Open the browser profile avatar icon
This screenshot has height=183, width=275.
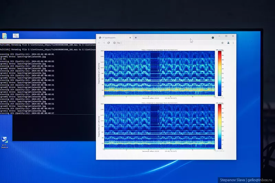click(228, 43)
